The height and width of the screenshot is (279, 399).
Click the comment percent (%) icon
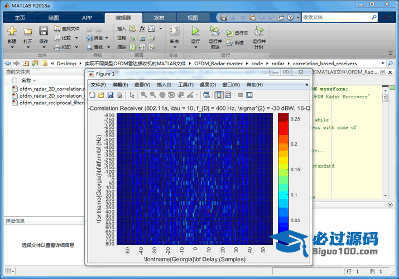tap(133, 38)
